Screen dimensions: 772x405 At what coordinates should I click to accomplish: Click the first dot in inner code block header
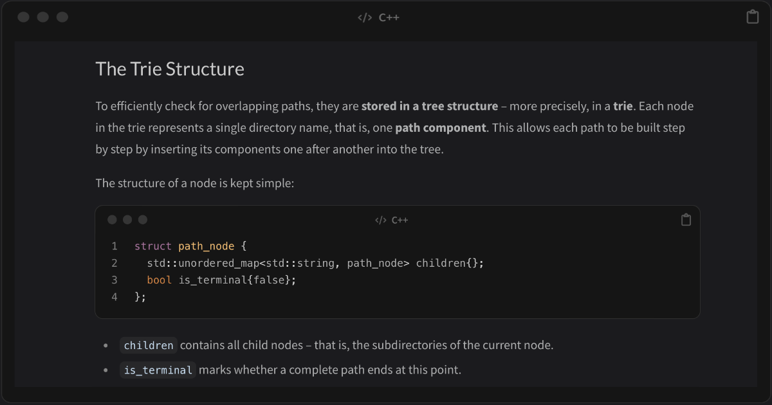tap(112, 220)
